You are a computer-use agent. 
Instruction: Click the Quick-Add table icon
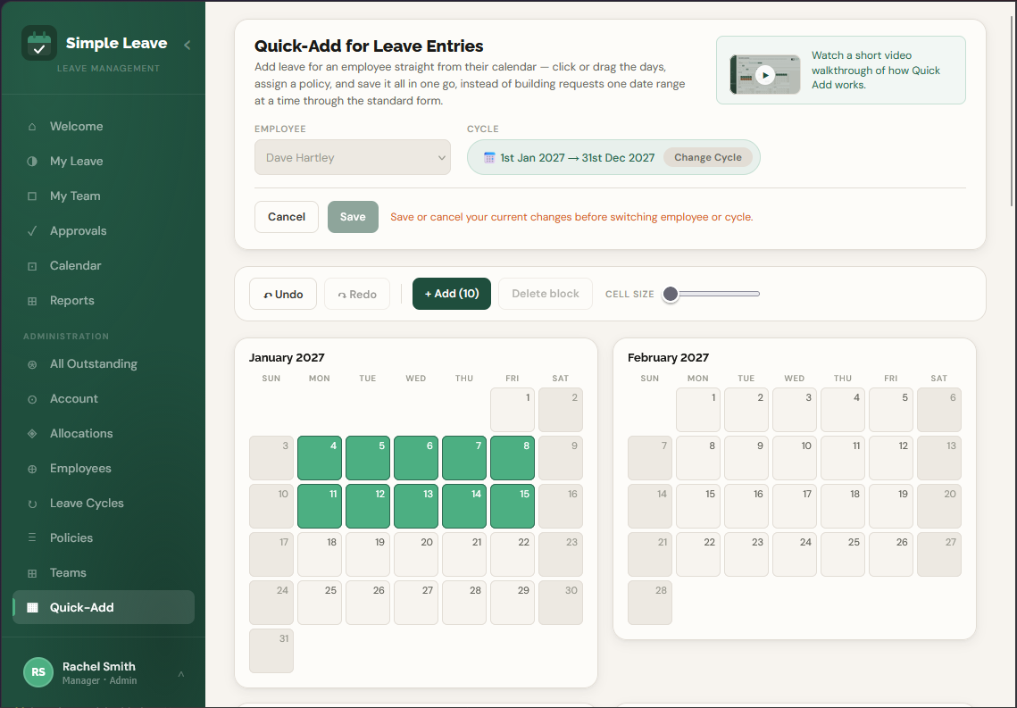pyautogui.click(x=32, y=607)
